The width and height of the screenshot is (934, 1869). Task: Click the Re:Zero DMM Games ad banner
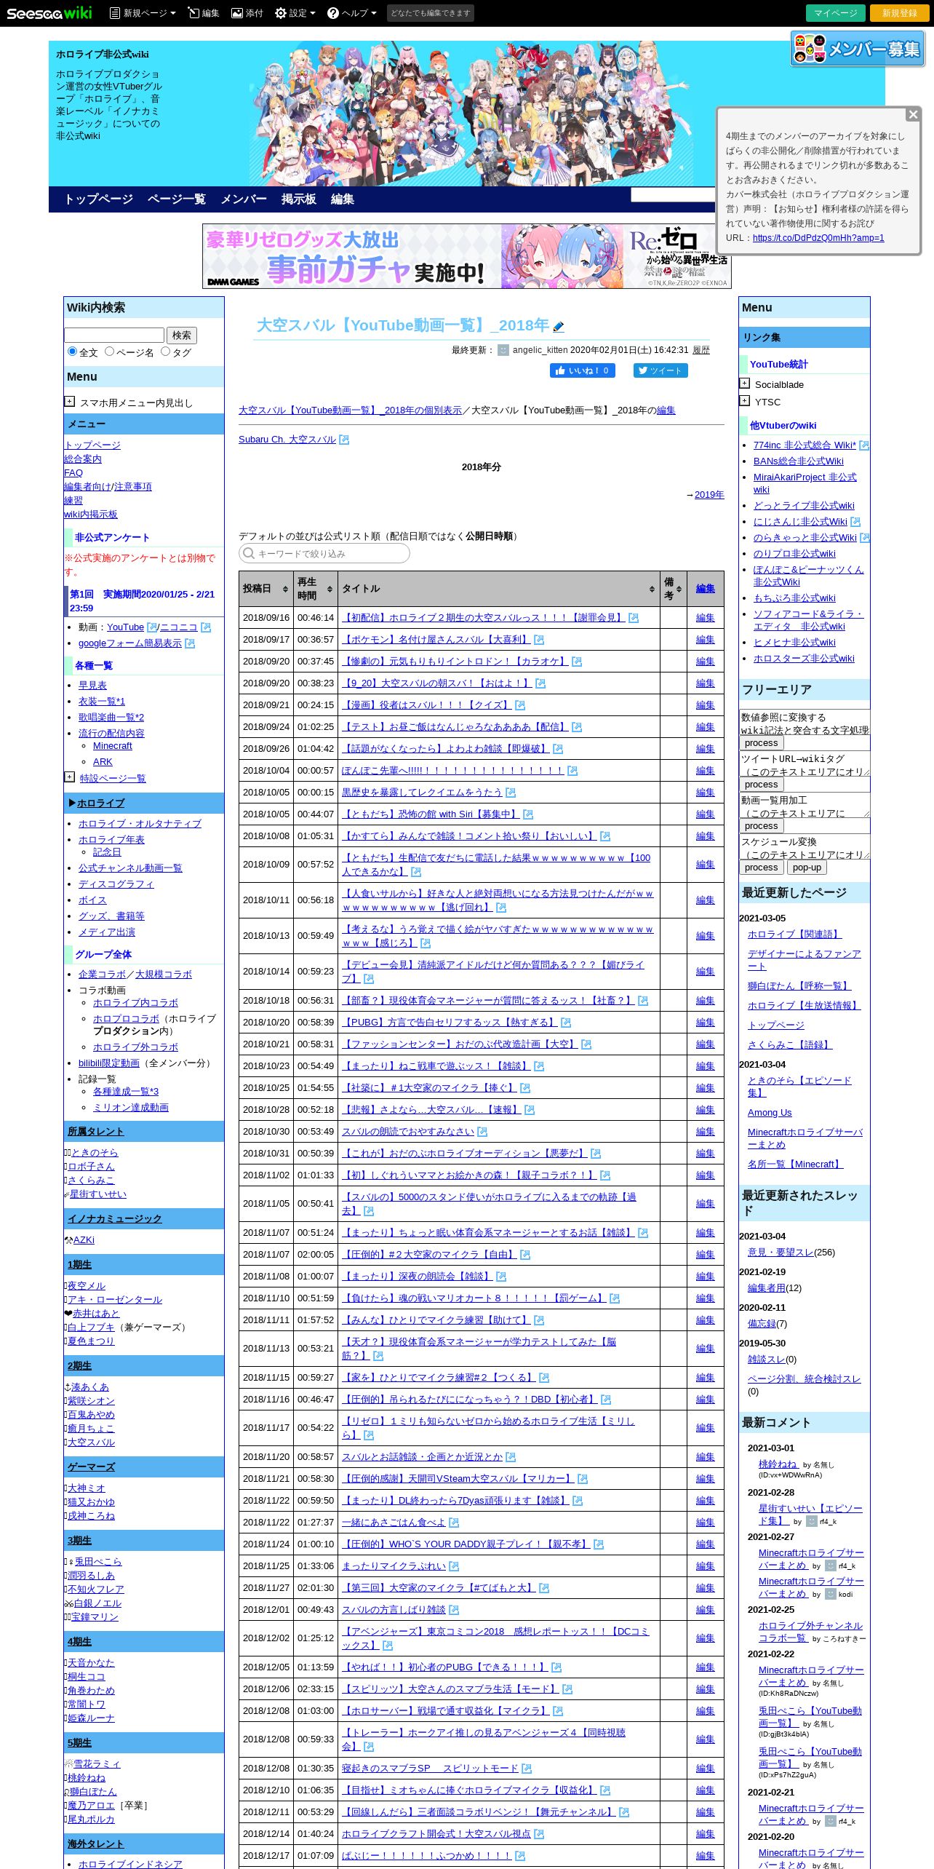[467, 256]
